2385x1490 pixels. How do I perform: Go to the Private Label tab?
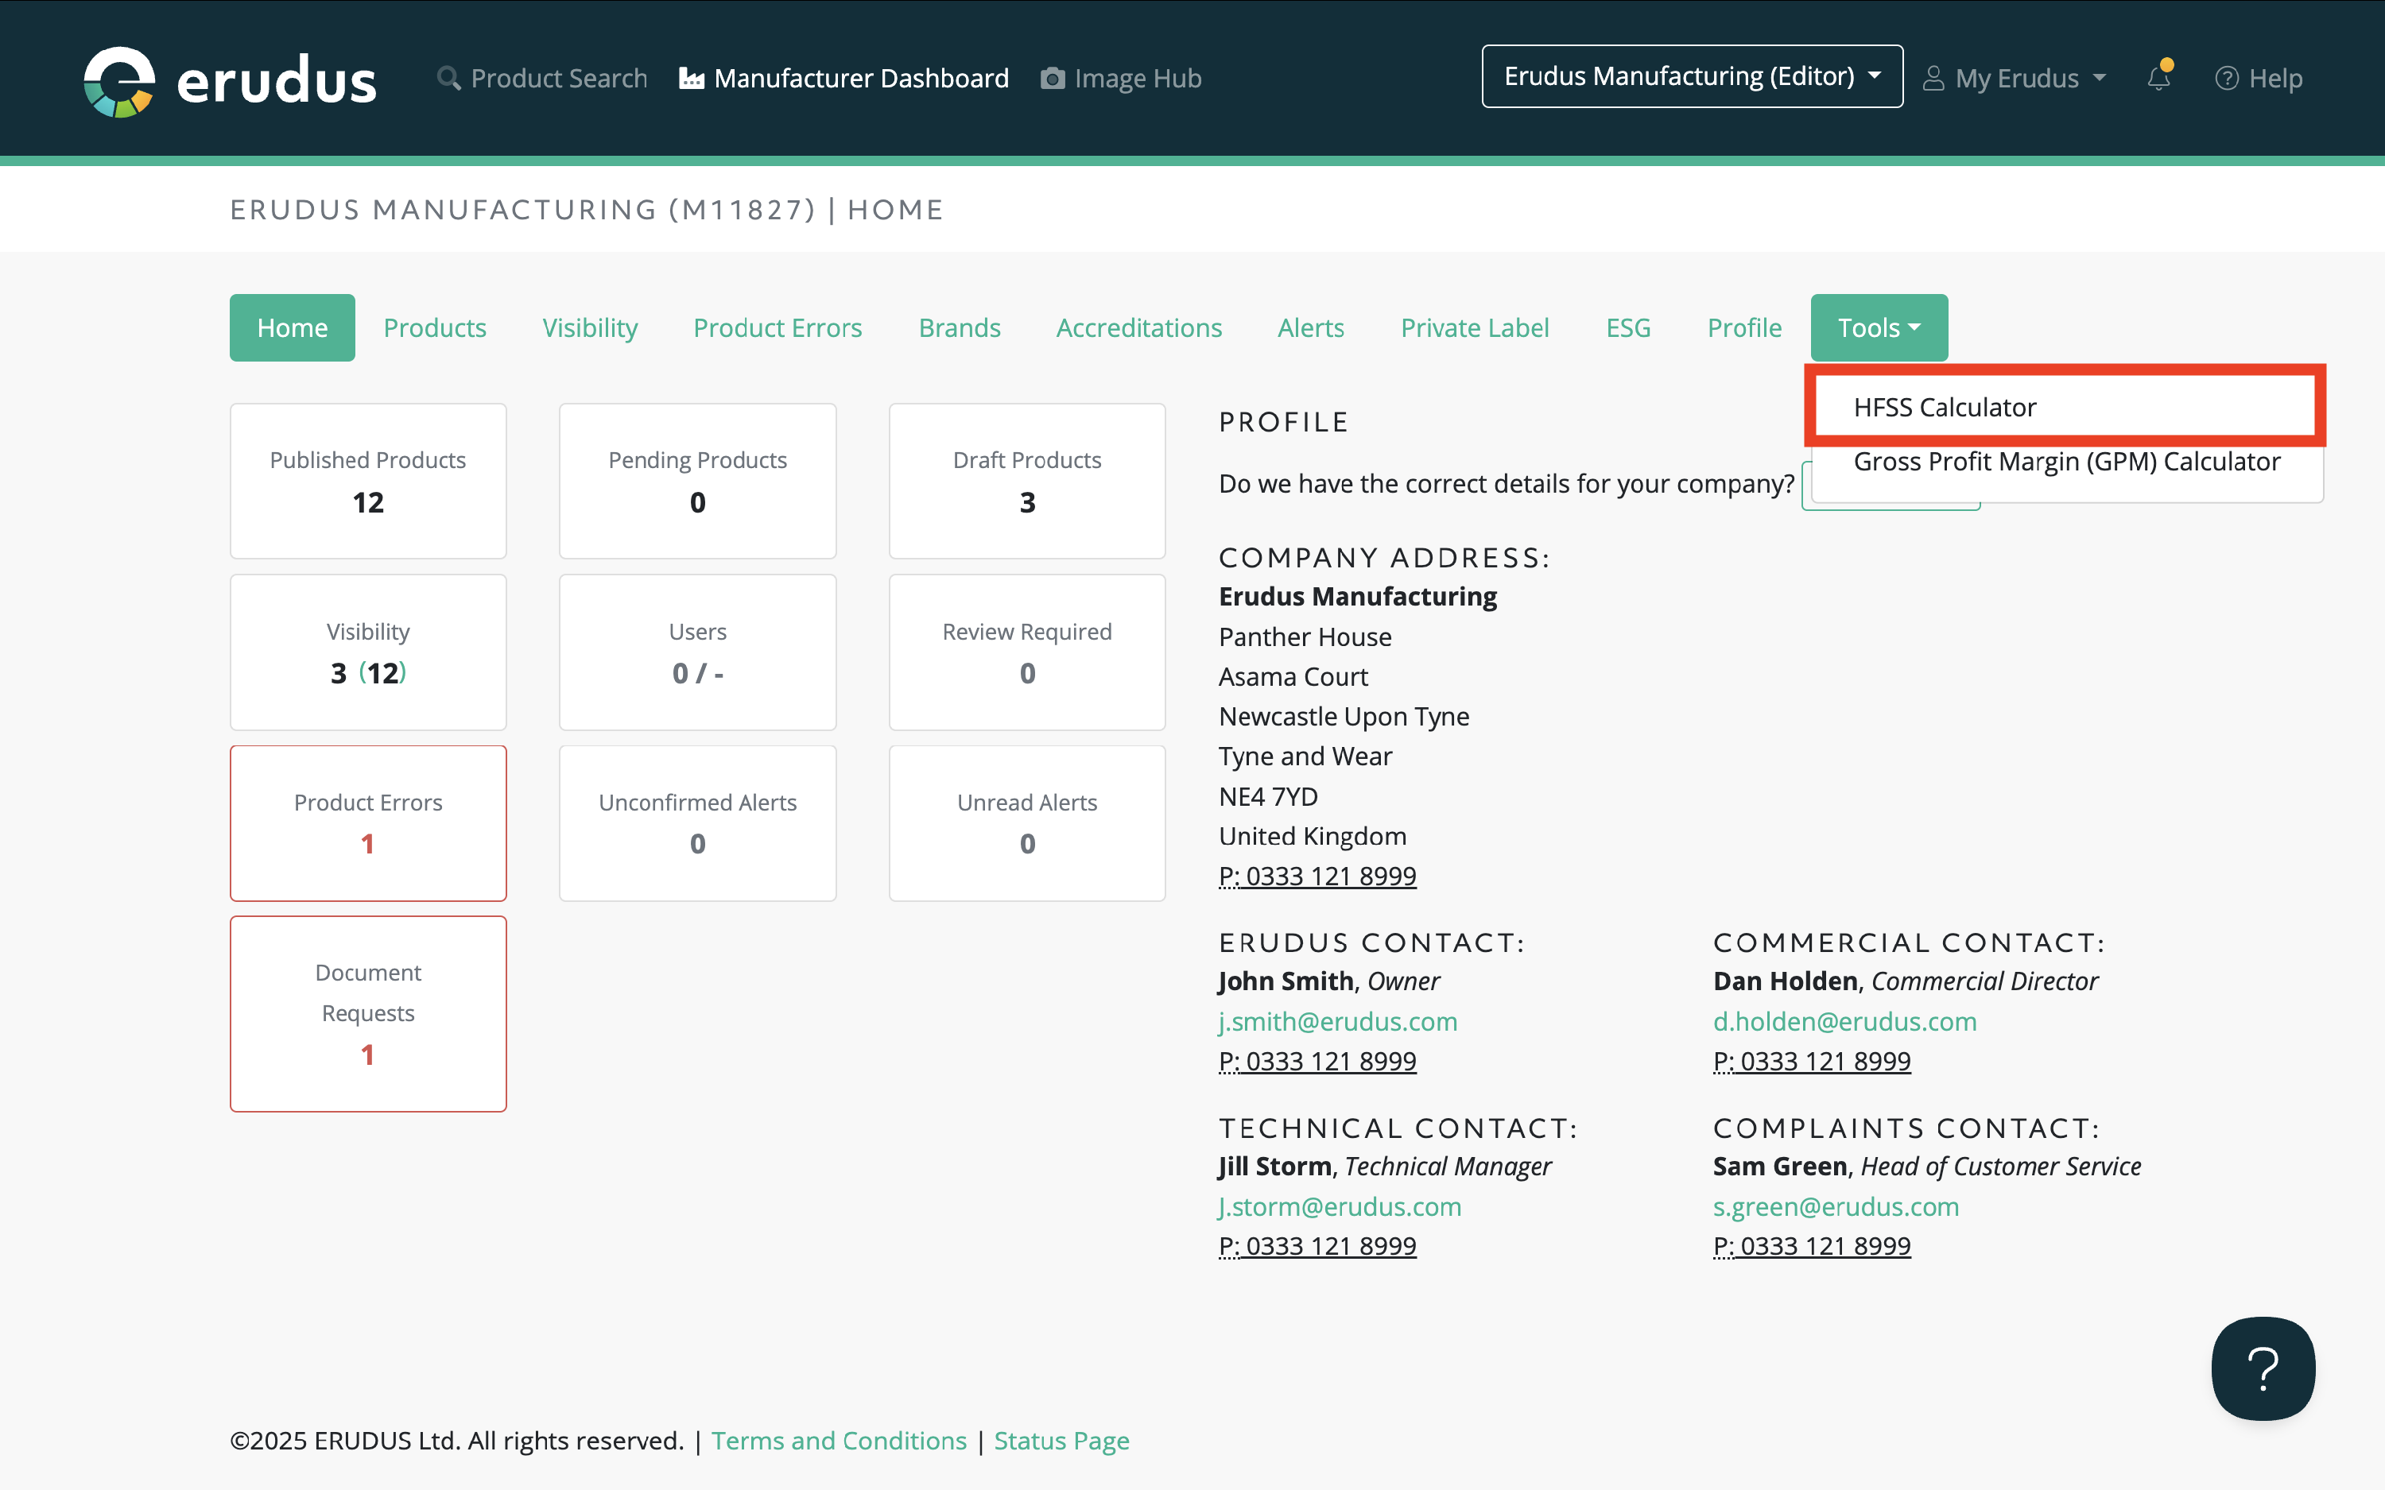tap(1475, 328)
